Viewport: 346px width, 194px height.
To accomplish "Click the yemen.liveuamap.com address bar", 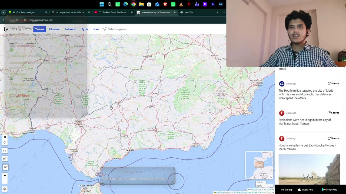I will (41, 20).
